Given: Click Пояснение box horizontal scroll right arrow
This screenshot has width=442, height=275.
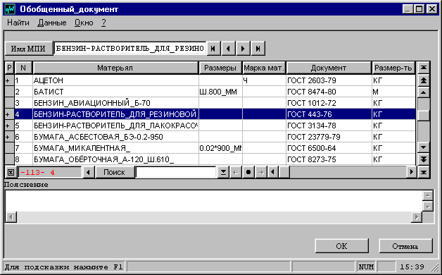Looking at the screenshot, I should (x=417, y=217).
